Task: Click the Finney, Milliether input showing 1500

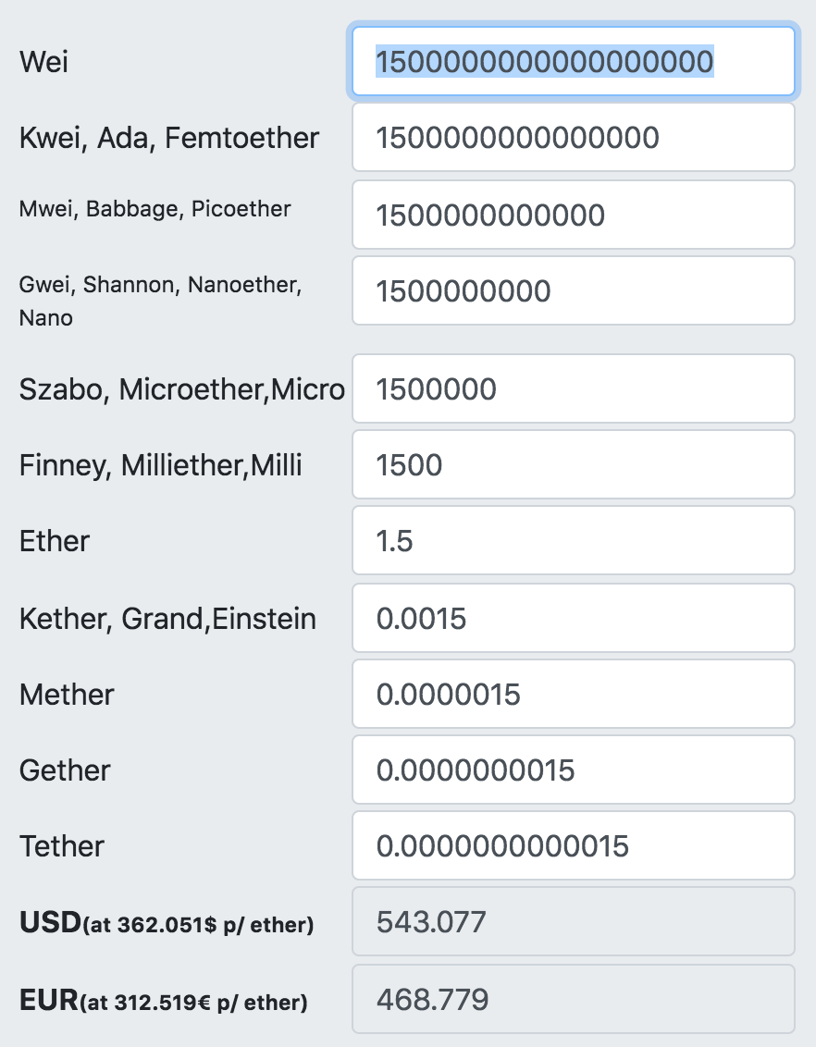Action: (573, 464)
